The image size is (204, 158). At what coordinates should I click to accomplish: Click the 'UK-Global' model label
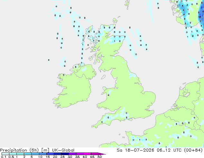[x=63, y=150]
